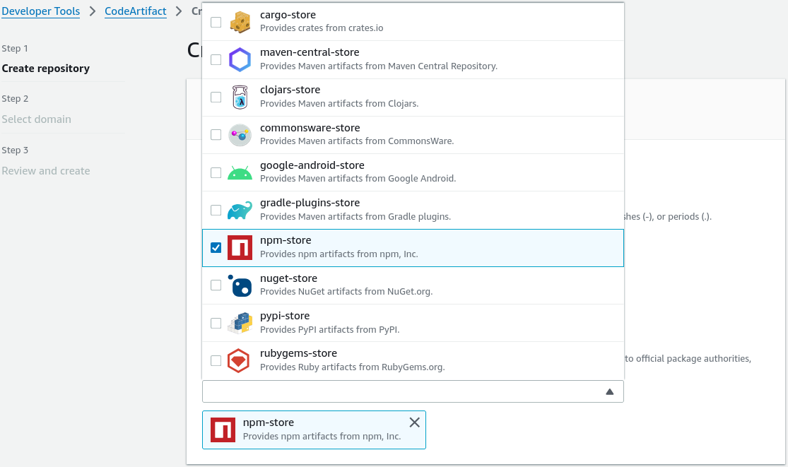Check the commonsware-store checkbox
The height and width of the screenshot is (467, 788).
point(216,134)
